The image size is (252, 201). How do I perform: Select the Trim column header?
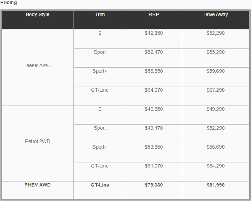(x=100, y=15)
